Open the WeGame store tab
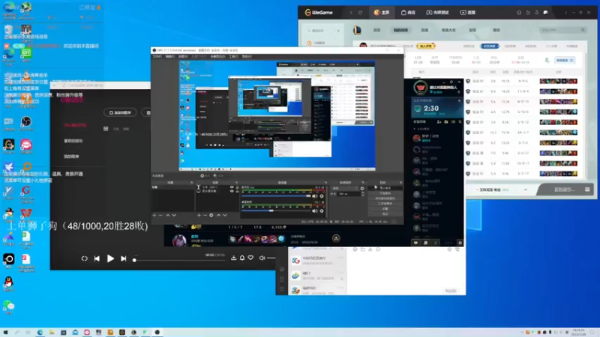This screenshot has width=600, height=337. point(408,13)
